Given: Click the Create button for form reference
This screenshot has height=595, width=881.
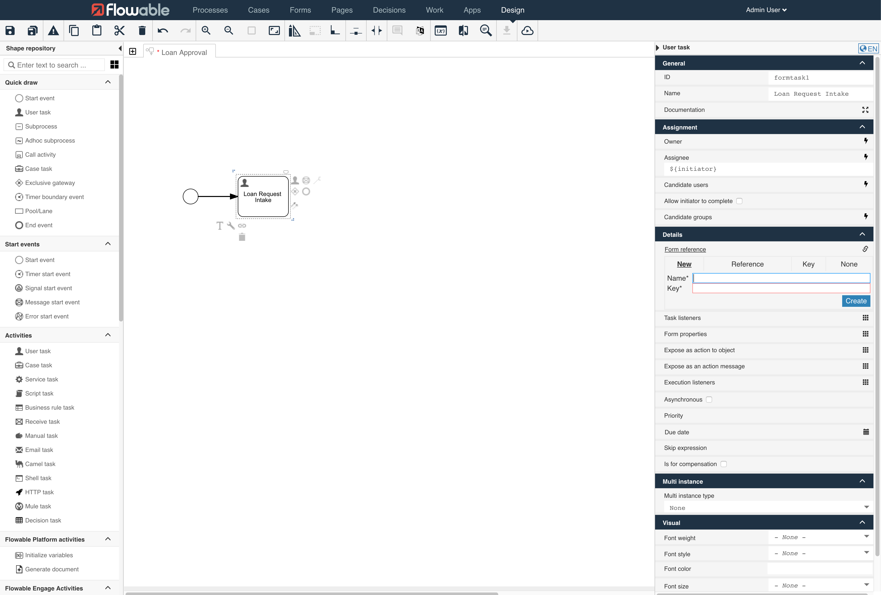Looking at the screenshot, I should click(856, 301).
